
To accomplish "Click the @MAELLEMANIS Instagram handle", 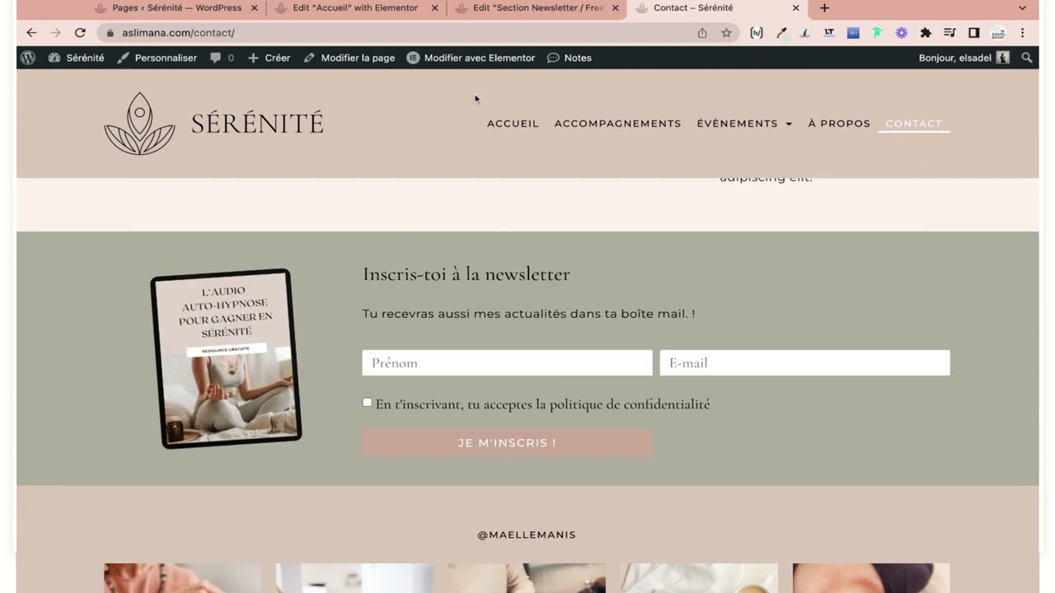I will 527,535.
